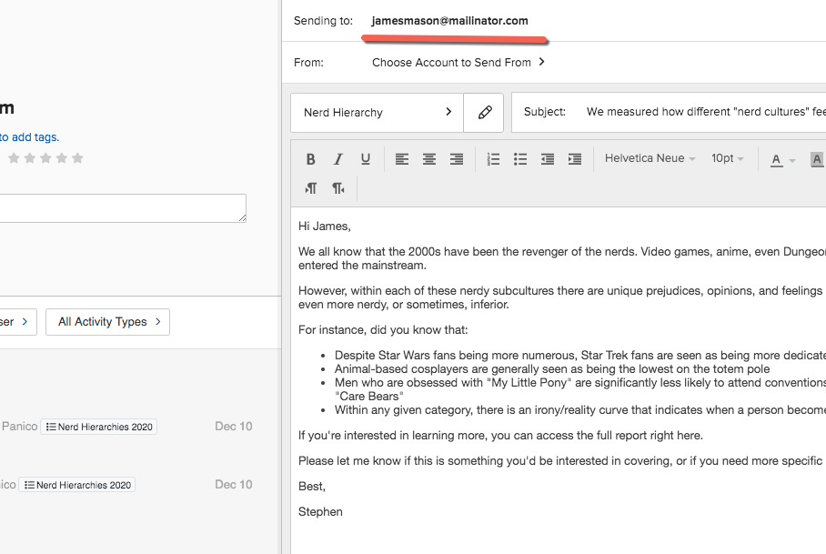Click the Nerd Hierarchies 2020 tag from Dec 10
Image resolution: width=826 pixels, height=554 pixels.
(99, 427)
